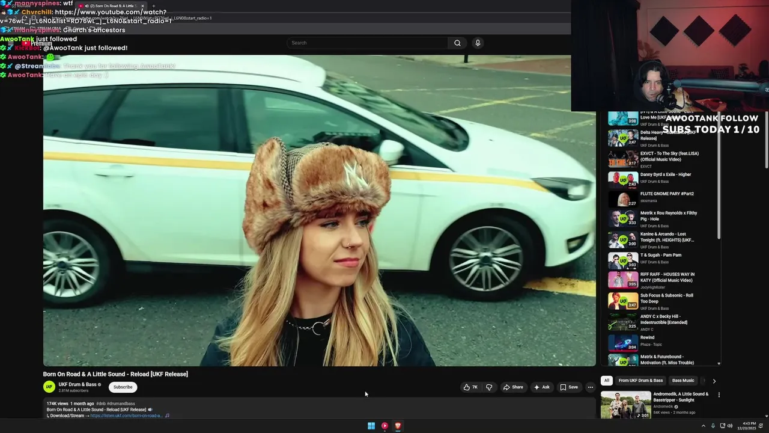The image size is (769, 433).
Task: Play Rewind by Phaze thumbnail
Action: (x=623, y=342)
